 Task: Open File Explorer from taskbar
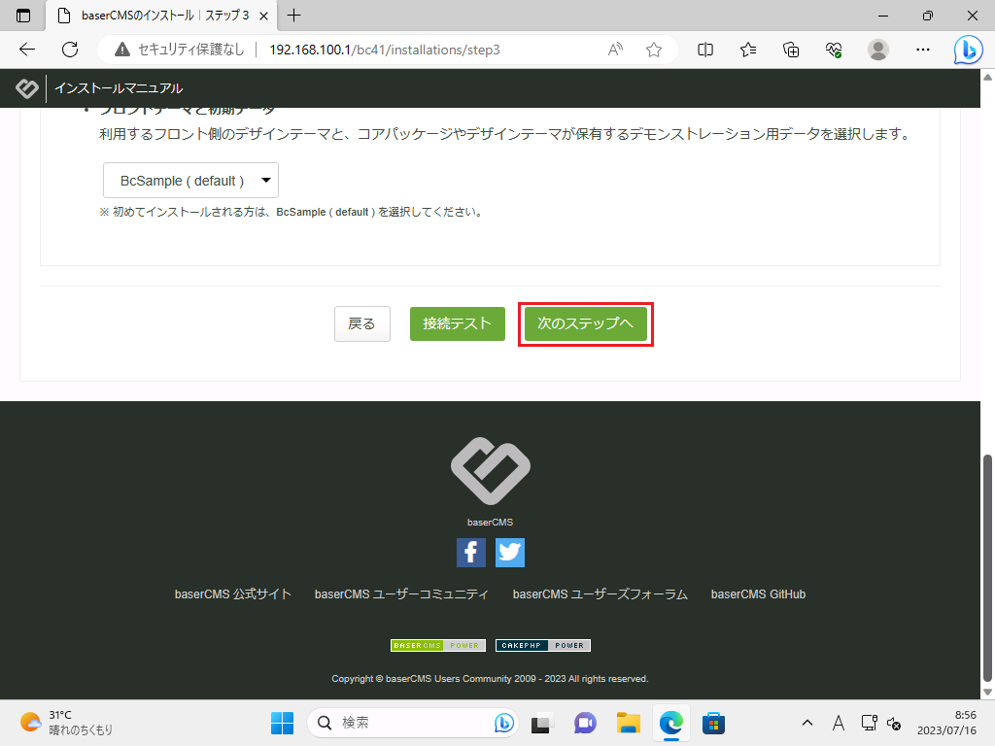click(629, 723)
